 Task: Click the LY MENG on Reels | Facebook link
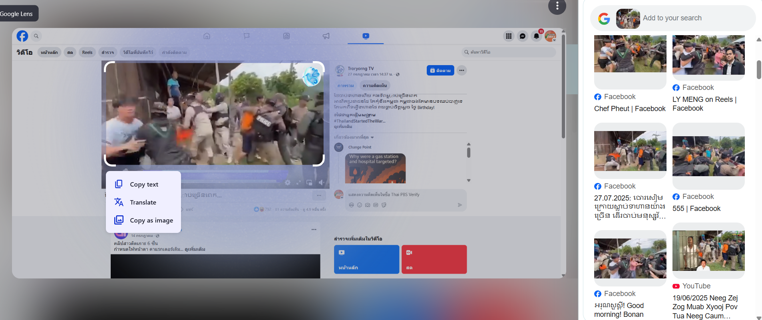click(704, 104)
